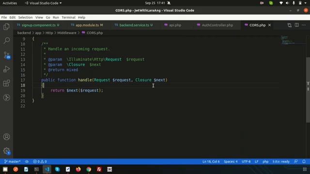Open the Search view in activity bar
The height and width of the screenshot is (174, 310).
[x=6, y=41]
